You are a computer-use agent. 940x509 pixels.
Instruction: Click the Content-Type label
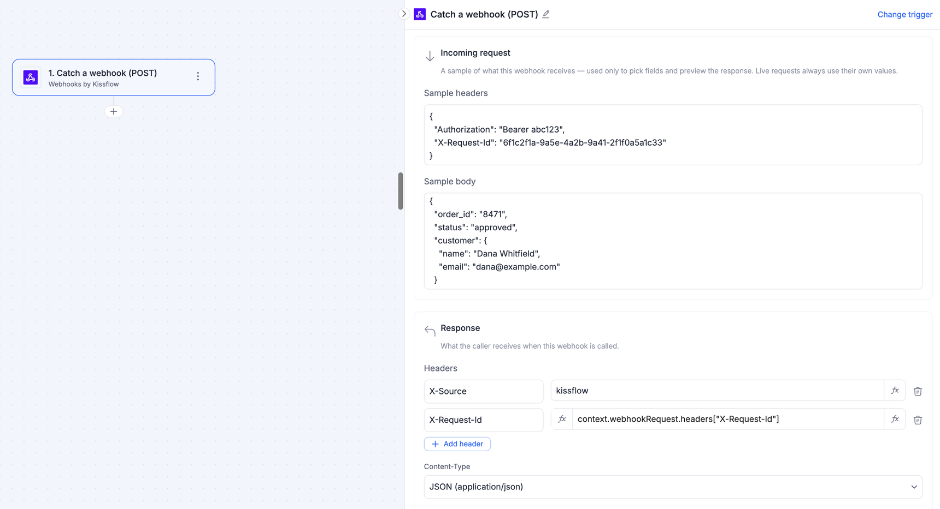tap(447, 466)
